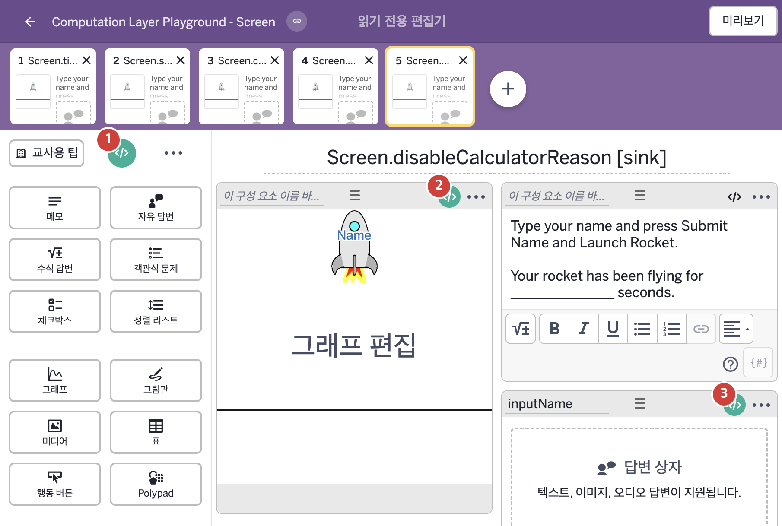This screenshot has height=526, width=782.
Task: Open screen-level computation layer code icon
Action: (x=122, y=153)
